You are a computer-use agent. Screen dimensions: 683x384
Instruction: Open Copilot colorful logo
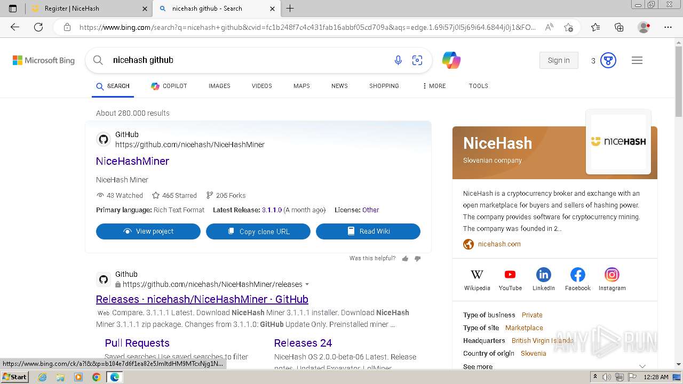[451, 60]
